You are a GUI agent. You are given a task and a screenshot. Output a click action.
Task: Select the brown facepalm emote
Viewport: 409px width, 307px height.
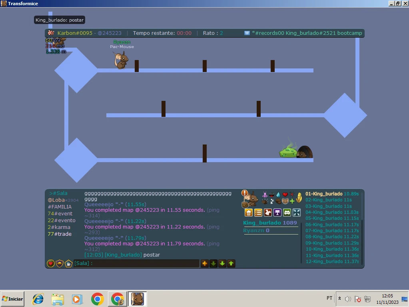[x=278, y=201]
